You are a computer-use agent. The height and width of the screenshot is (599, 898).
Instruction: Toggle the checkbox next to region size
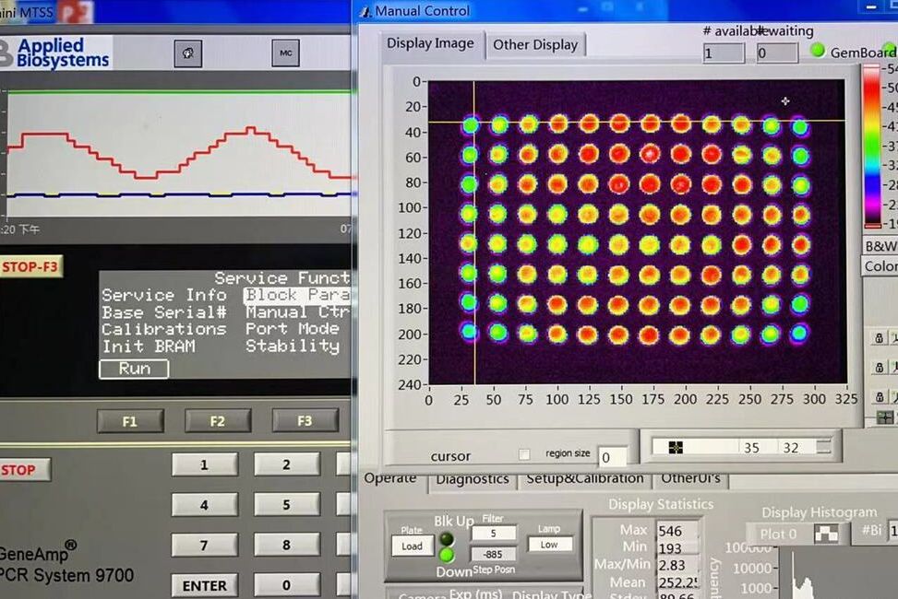tap(524, 454)
